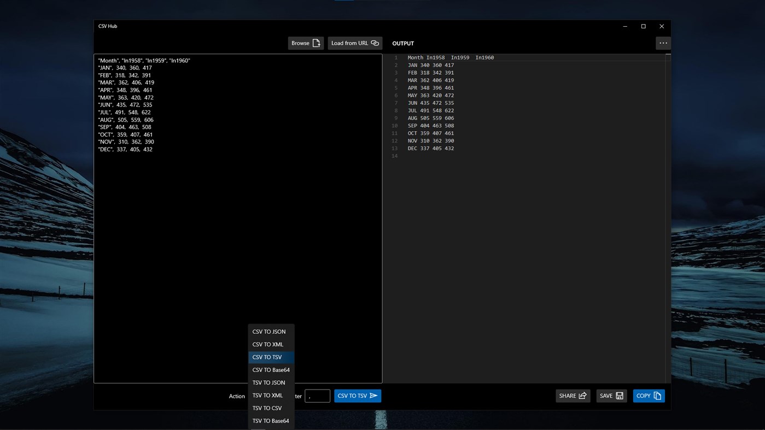The height and width of the screenshot is (430, 765).
Task: Close the CSV Hub window
Action: 662,26
